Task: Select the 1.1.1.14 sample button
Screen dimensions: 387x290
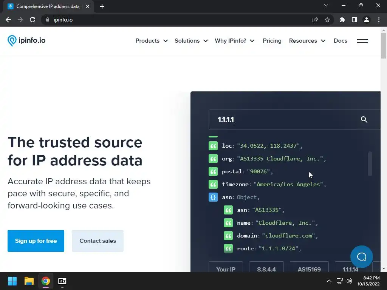Action: pos(350,267)
